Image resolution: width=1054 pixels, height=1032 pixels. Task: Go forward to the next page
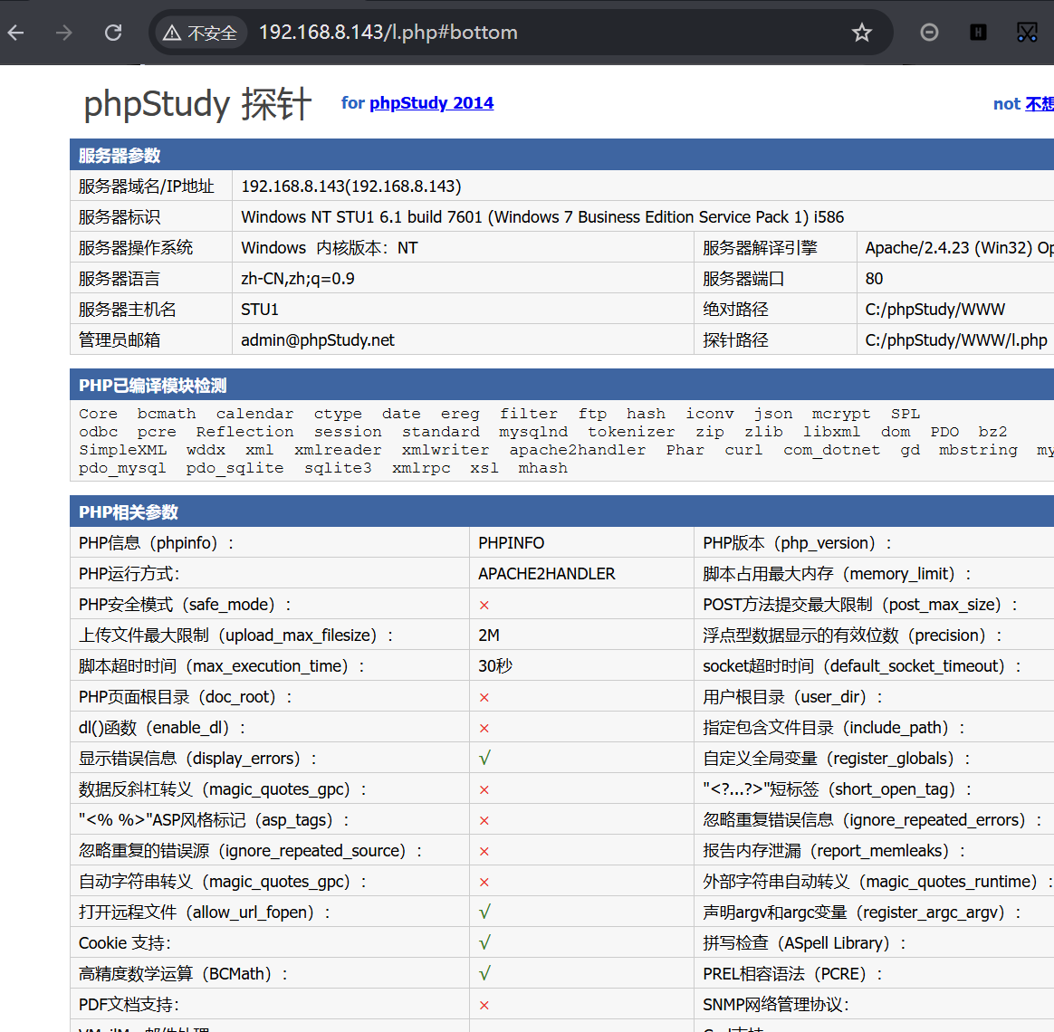[64, 33]
